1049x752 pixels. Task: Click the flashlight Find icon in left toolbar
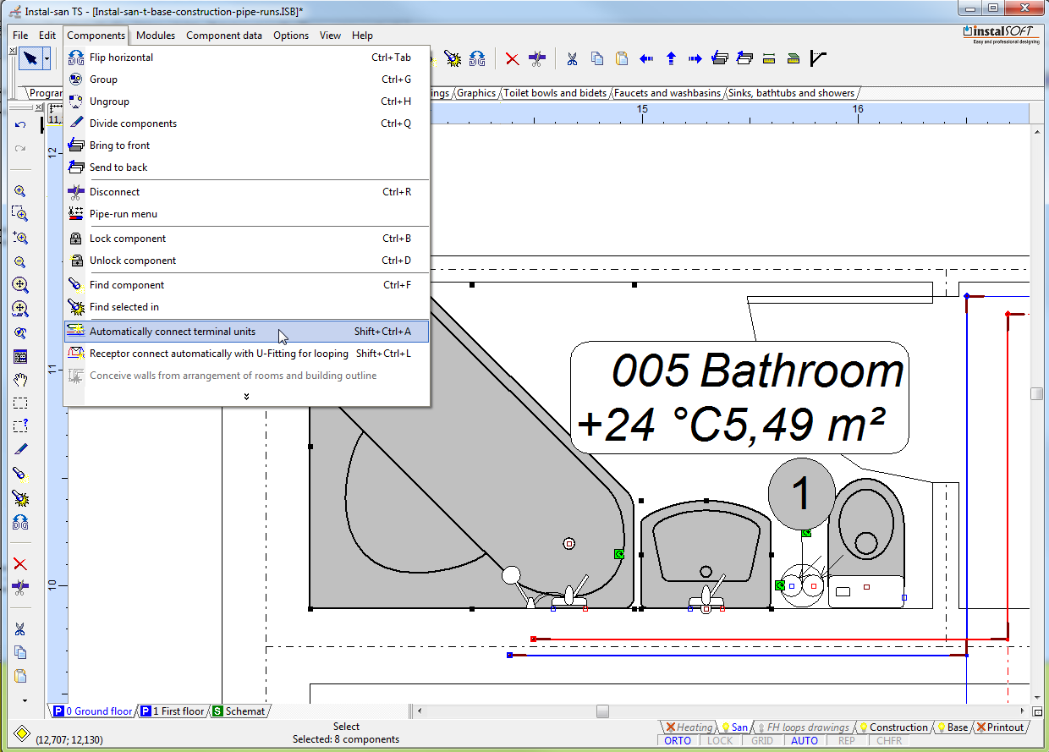[20, 474]
